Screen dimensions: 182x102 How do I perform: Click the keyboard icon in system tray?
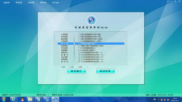[x=155, y=99]
